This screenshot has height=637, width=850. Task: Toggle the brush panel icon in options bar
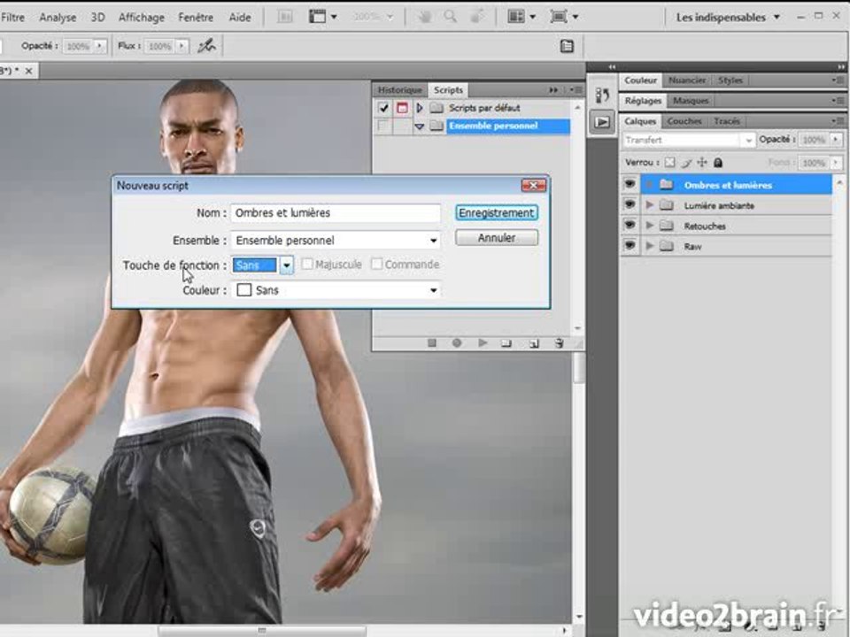pos(567,46)
